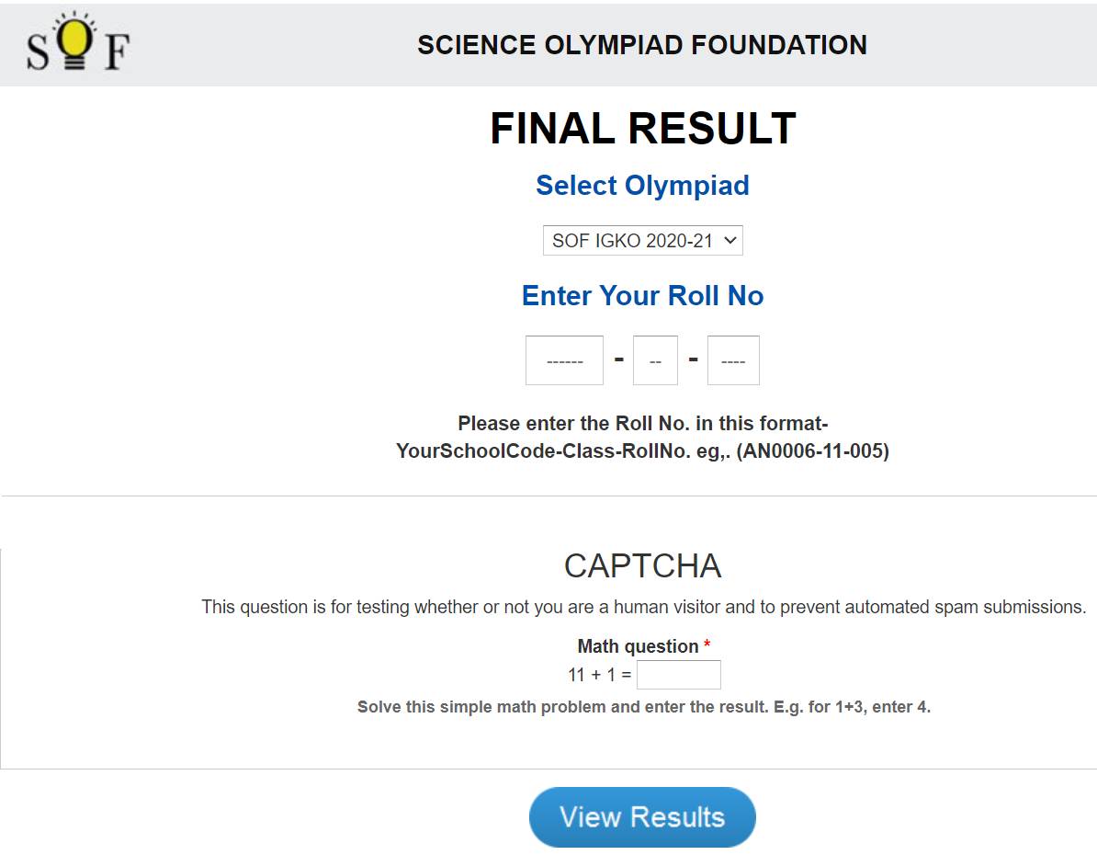Click the human visitor spam explanation text

coord(644,607)
